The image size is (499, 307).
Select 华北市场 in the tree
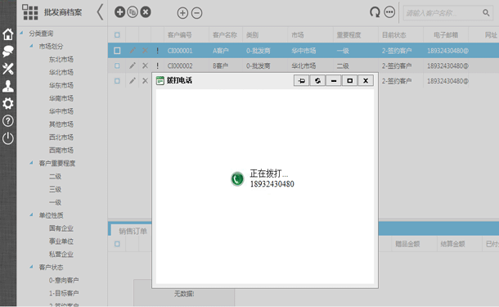[x=61, y=72]
